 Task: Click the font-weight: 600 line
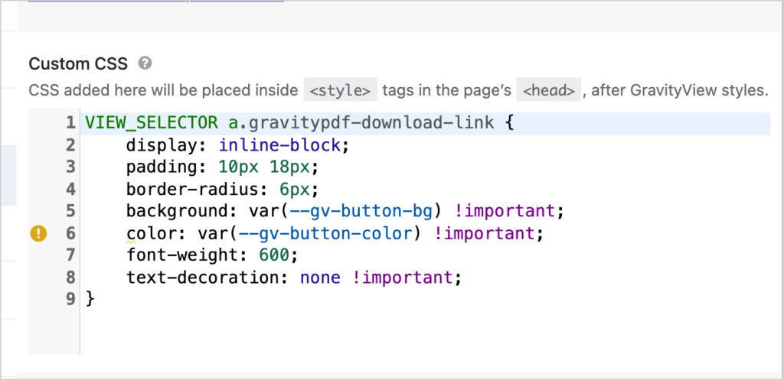tap(212, 255)
